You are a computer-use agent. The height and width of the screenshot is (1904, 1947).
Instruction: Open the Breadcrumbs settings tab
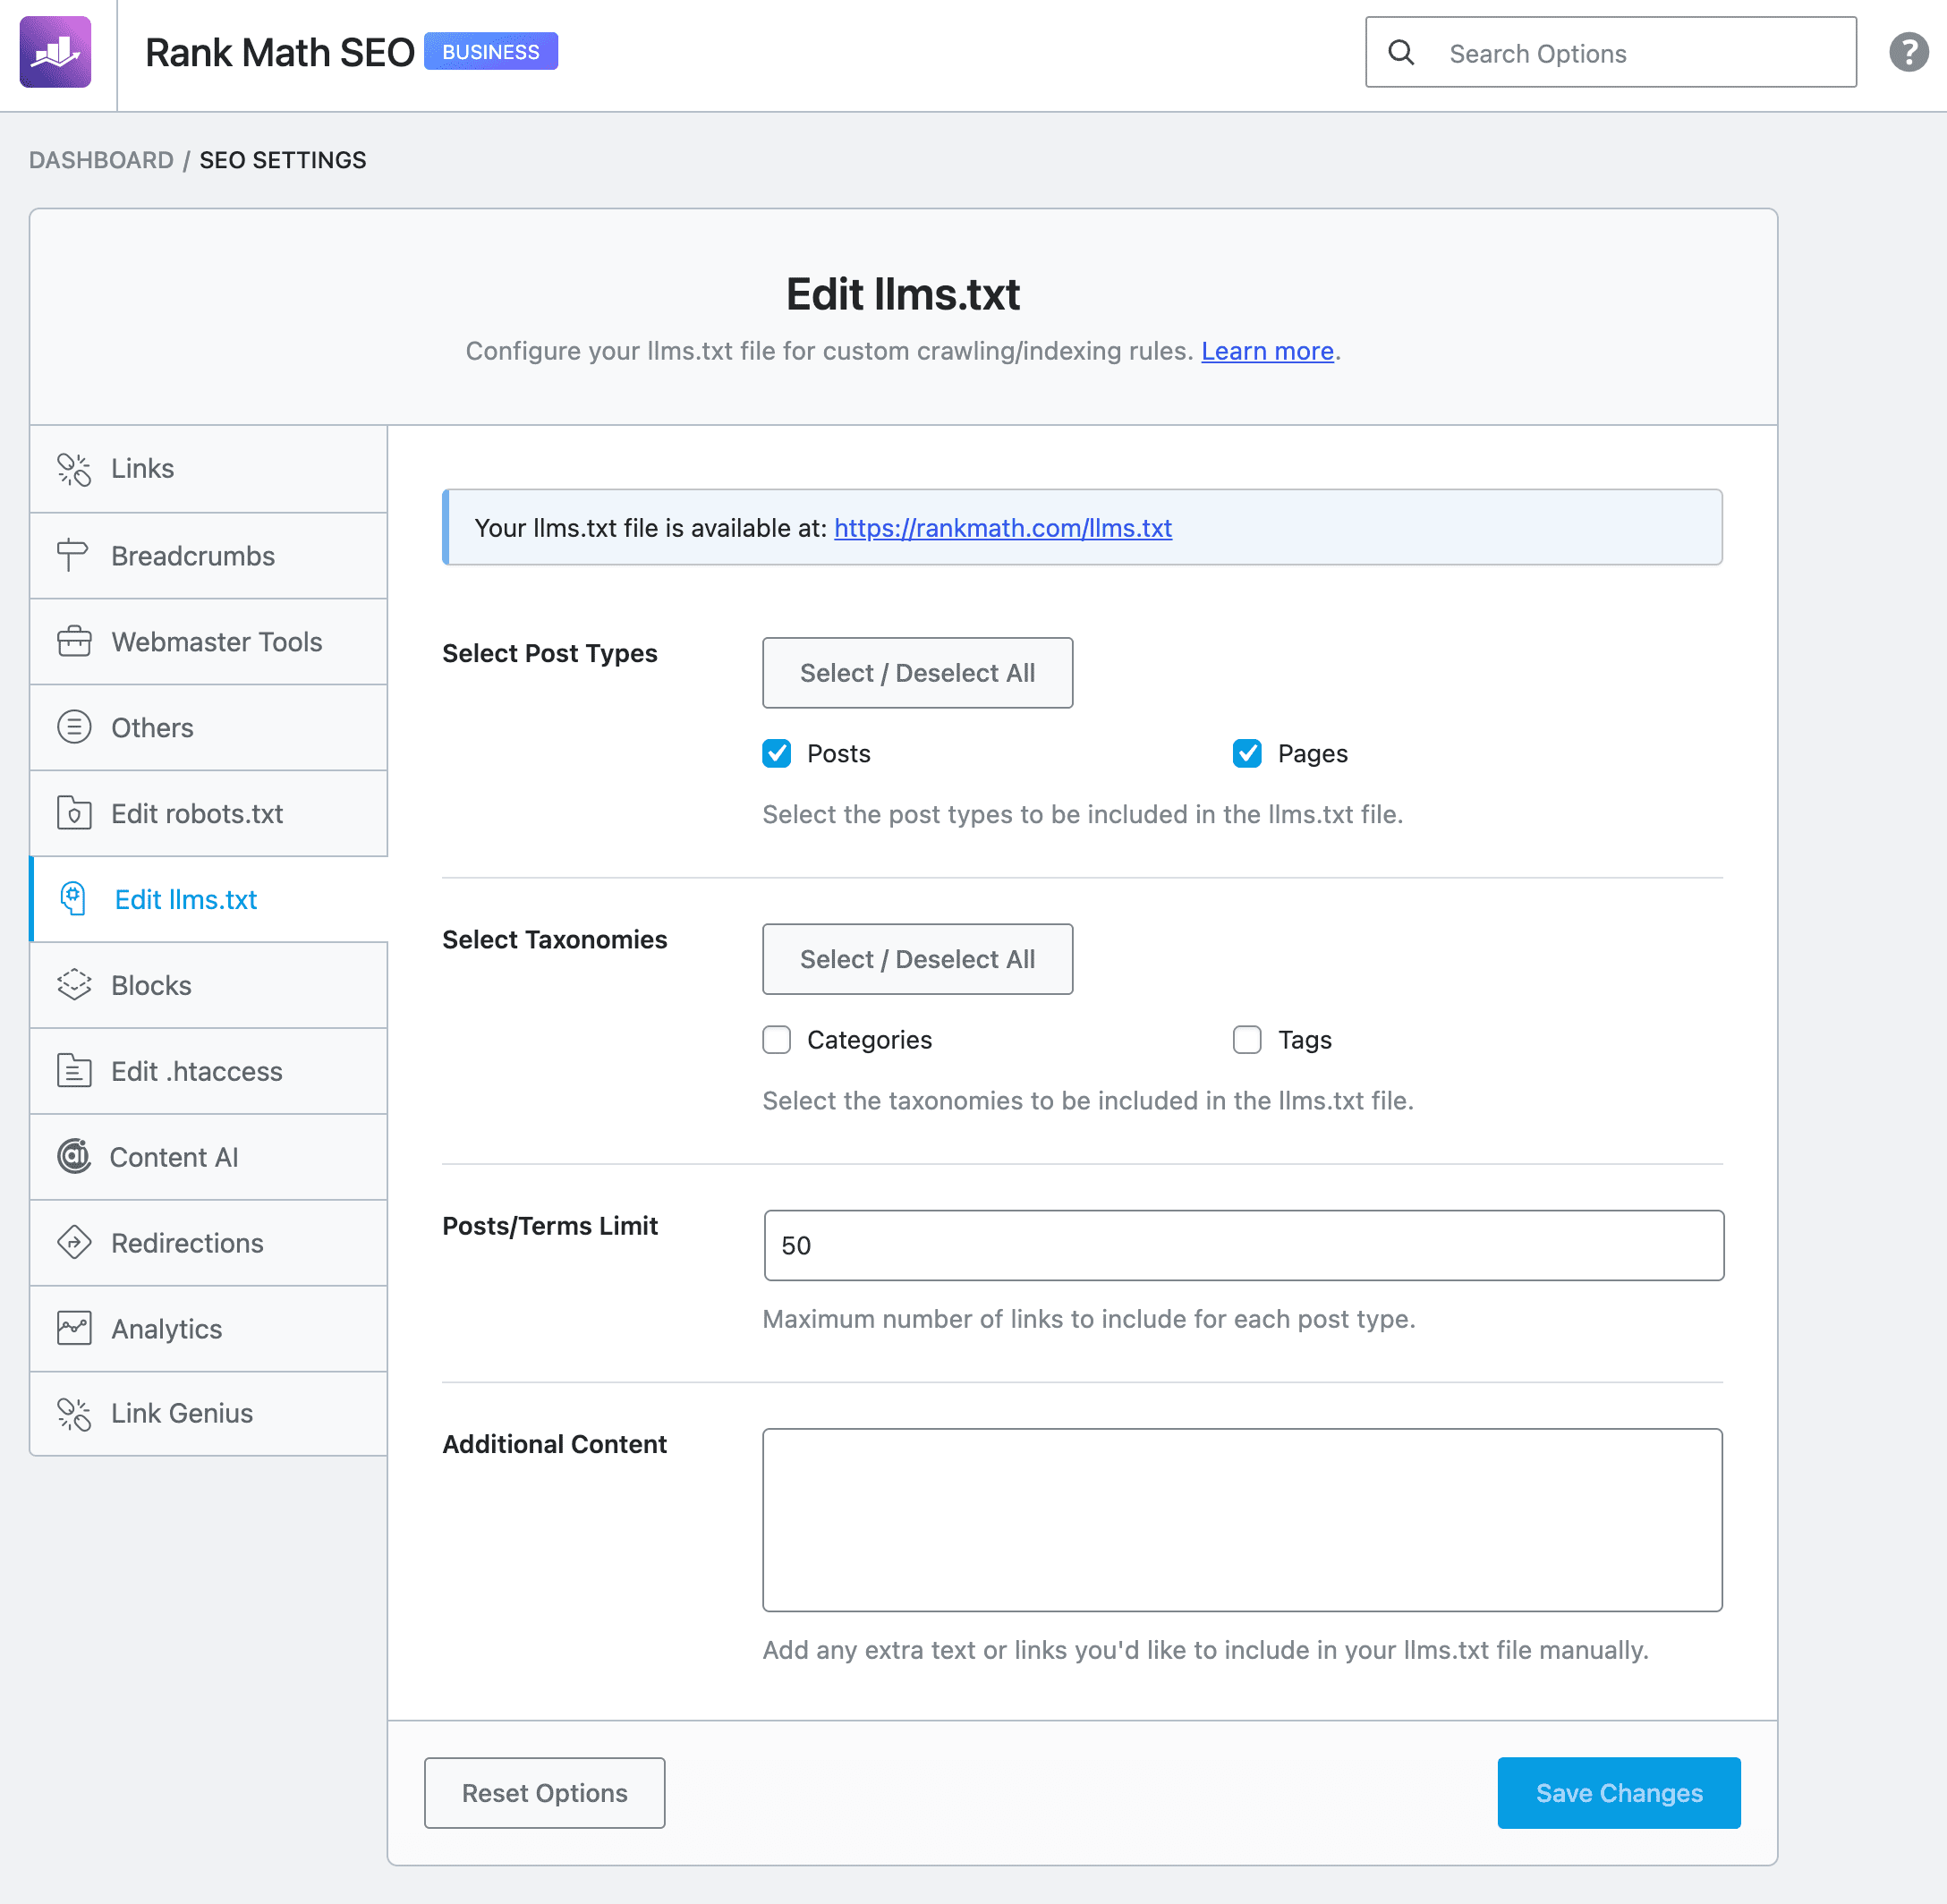coord(209,556)
